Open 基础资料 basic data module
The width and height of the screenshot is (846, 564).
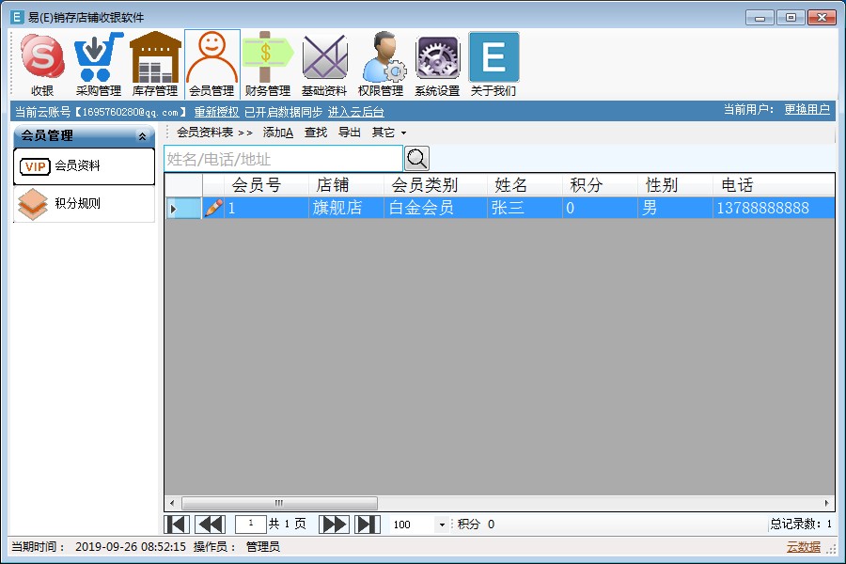(x=324, y=64)
